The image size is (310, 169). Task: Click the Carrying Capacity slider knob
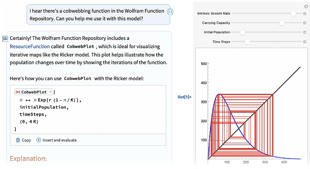pos(282,23)
